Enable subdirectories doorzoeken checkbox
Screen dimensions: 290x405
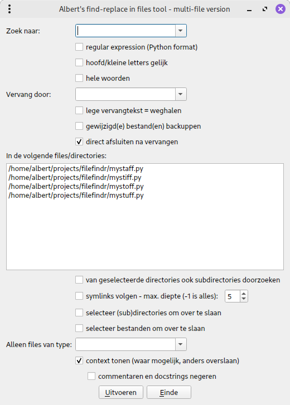tap(79, 280)
